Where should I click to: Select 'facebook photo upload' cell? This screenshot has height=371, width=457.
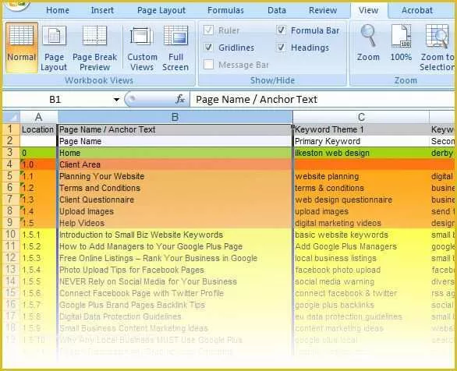click(361, 270)
